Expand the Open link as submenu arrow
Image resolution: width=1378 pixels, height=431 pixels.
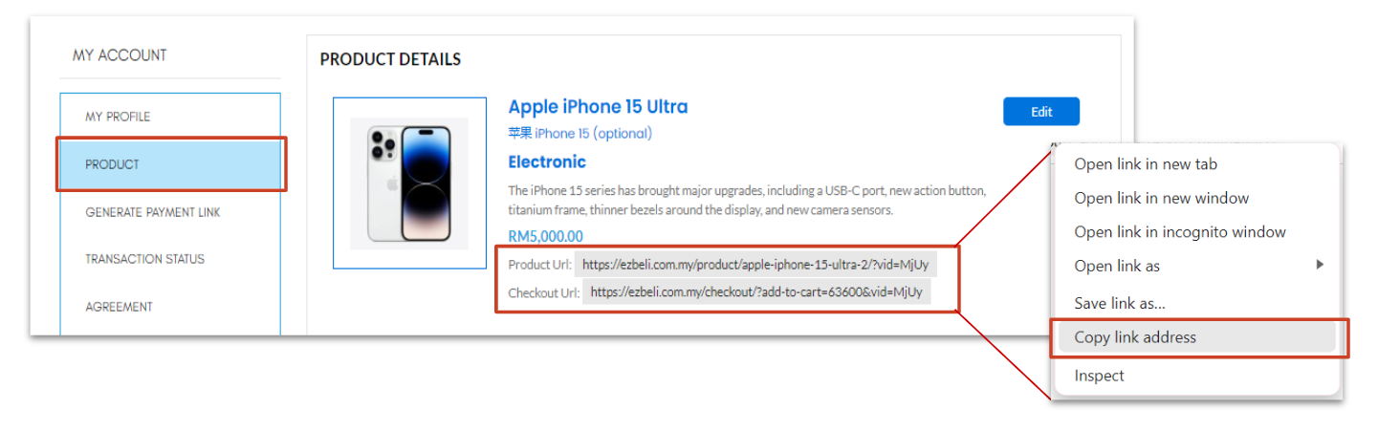click(x=1321, y=265)
